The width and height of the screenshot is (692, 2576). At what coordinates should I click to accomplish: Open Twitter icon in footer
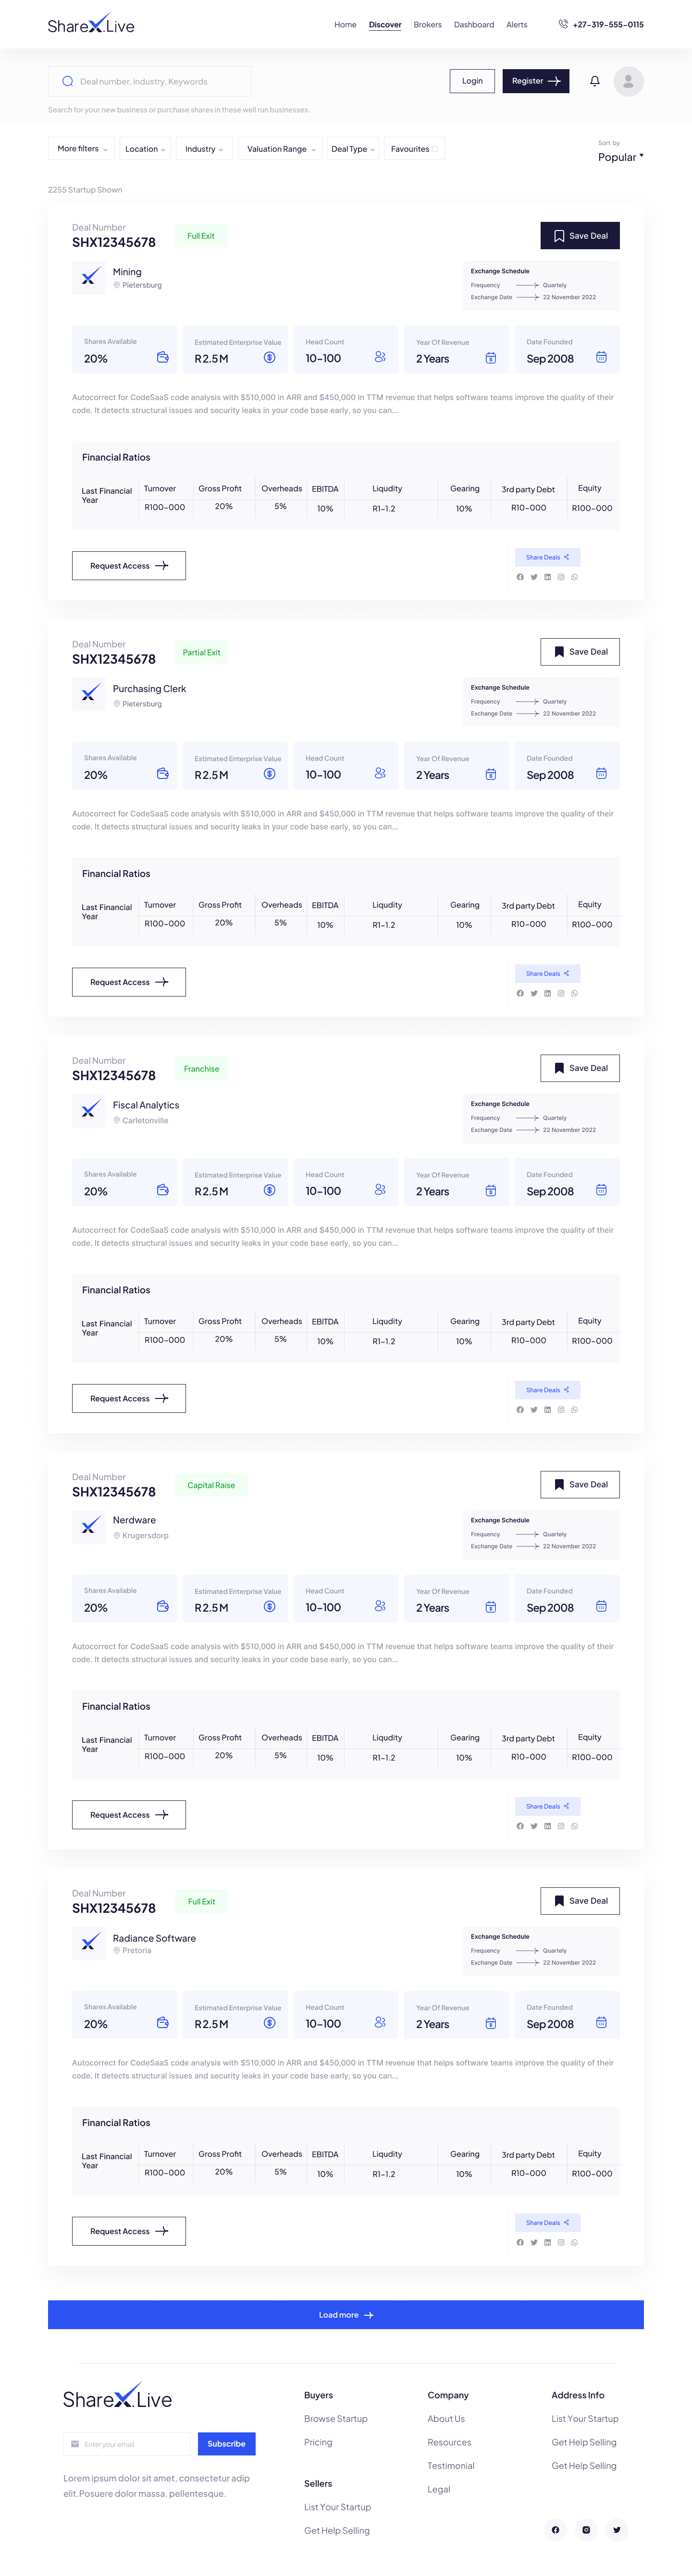[617, 2530]
